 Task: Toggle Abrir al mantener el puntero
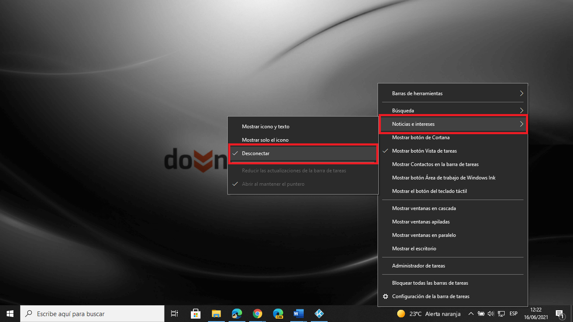(303, 184)
